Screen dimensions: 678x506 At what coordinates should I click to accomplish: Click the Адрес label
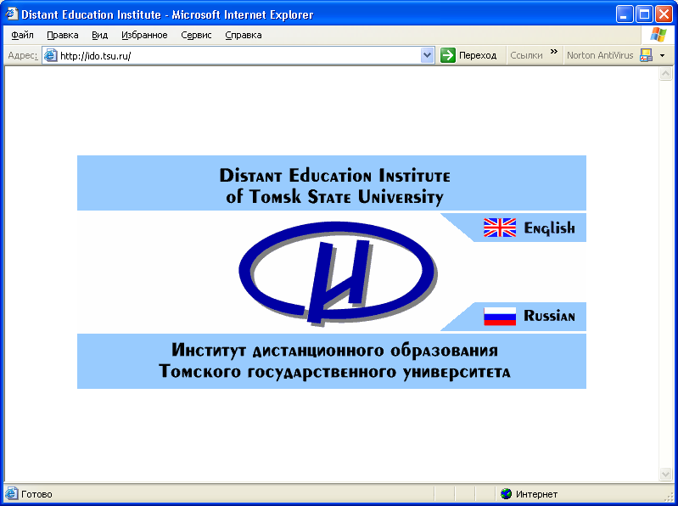(23, 55)
